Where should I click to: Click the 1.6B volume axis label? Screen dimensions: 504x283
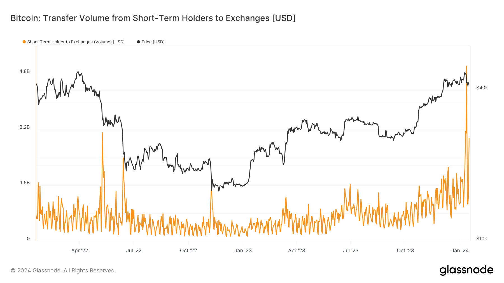[x=25, y=183]
